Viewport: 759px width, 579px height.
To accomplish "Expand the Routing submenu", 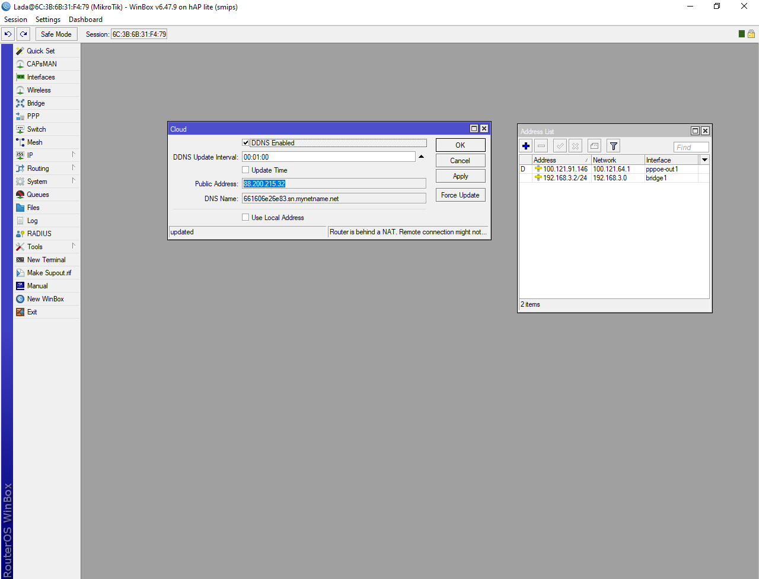I will [46, 168].
